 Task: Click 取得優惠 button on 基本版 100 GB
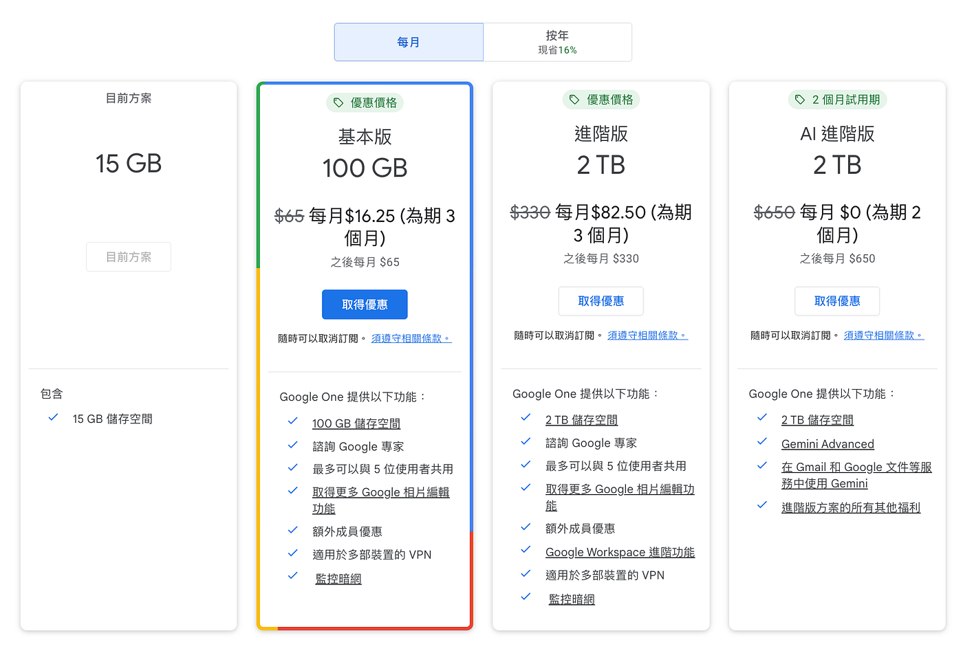(365, 304)
